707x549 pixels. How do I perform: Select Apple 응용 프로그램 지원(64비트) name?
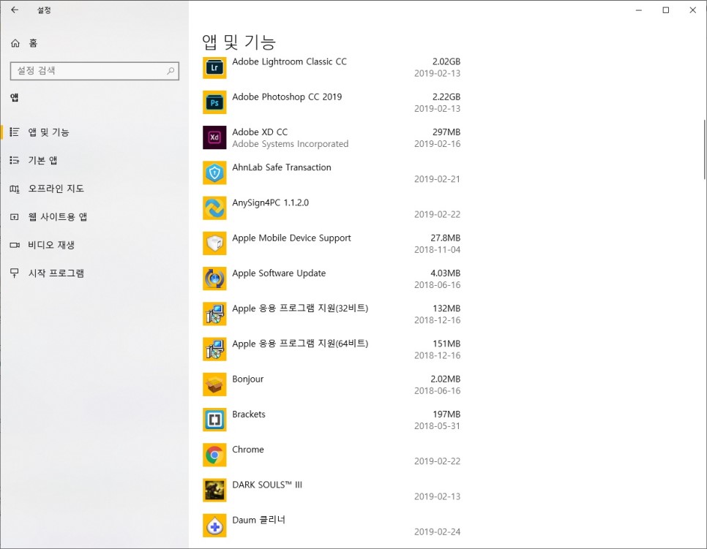[x=300, y=344]
